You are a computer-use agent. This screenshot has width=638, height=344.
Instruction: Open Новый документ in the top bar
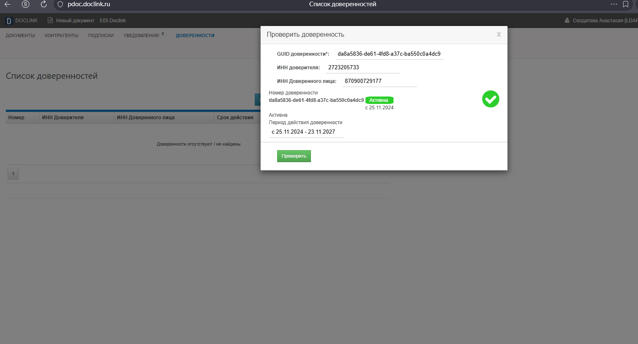point(75,21)
